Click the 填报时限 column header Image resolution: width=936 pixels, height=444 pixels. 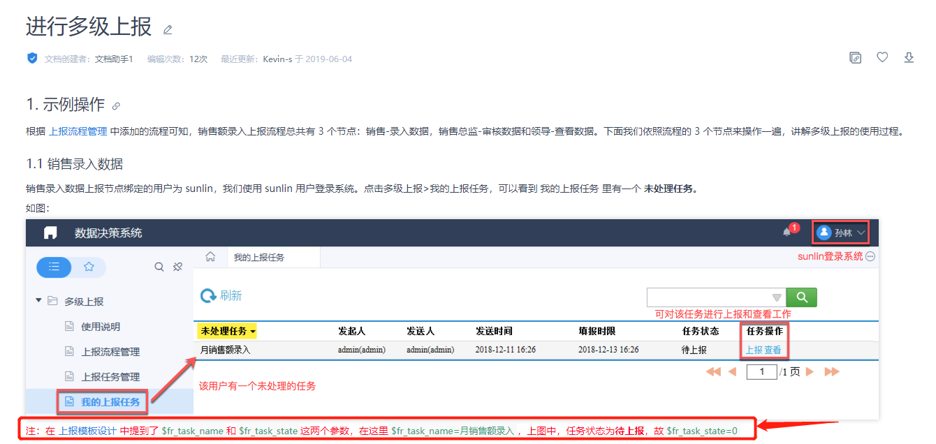[x=597, y=331]
